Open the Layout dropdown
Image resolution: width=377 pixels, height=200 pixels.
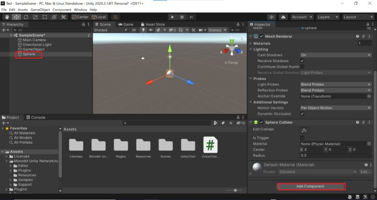point(358,17)
